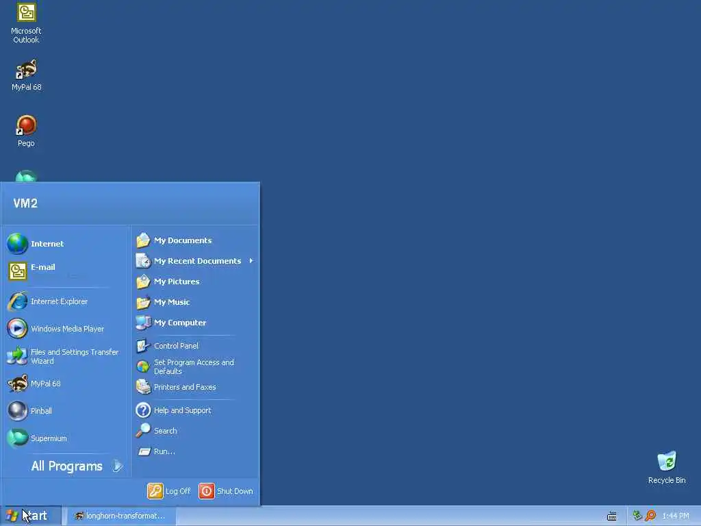The image size is (701, 526).
Task: Select the MyPal 68 desktop shortcut
Action: click(26, 75)
